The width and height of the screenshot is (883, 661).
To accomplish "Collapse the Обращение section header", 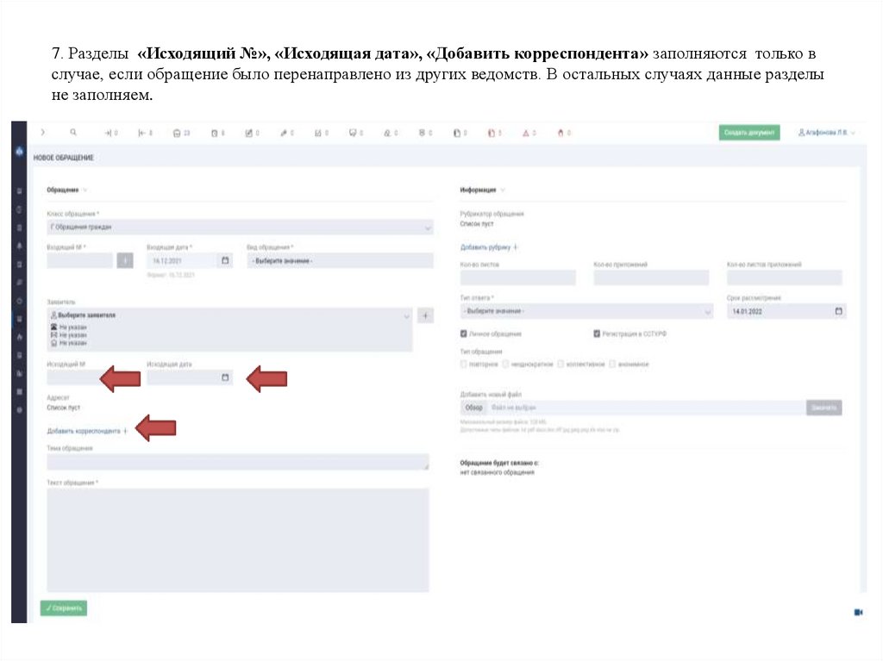I will click(84, 190).
